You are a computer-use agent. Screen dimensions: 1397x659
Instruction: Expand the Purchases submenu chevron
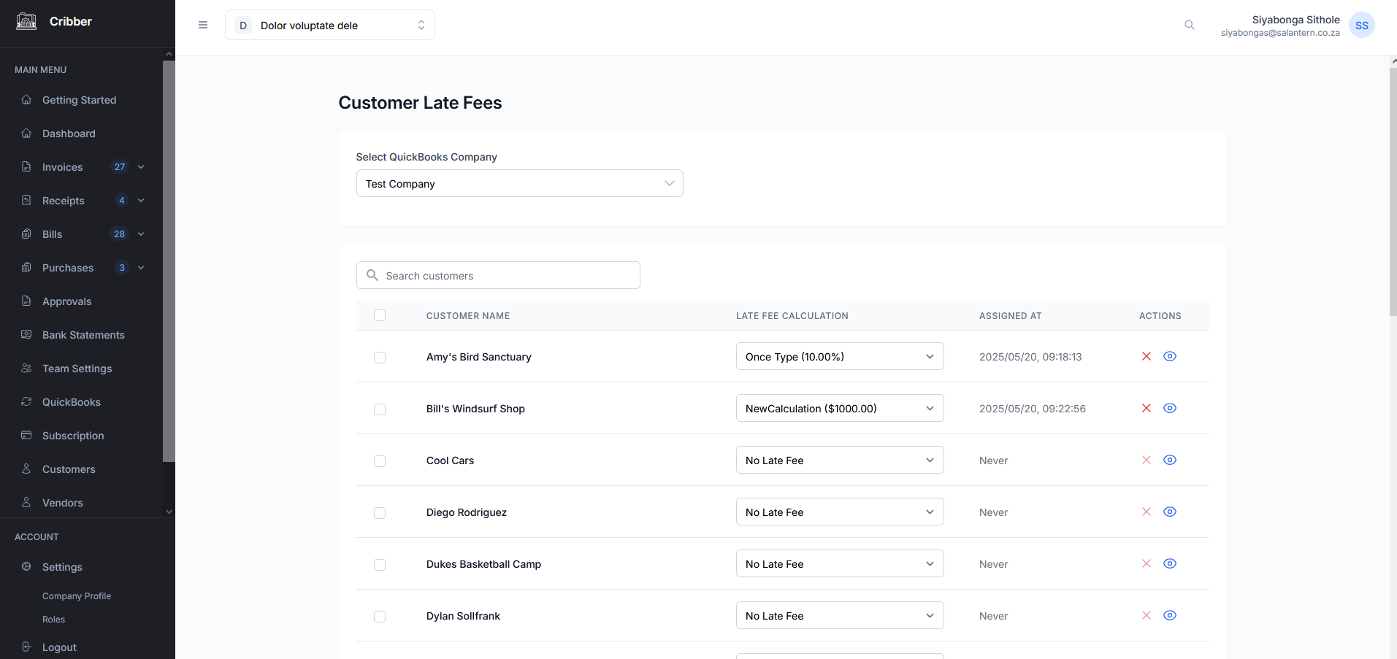[141, 268]
